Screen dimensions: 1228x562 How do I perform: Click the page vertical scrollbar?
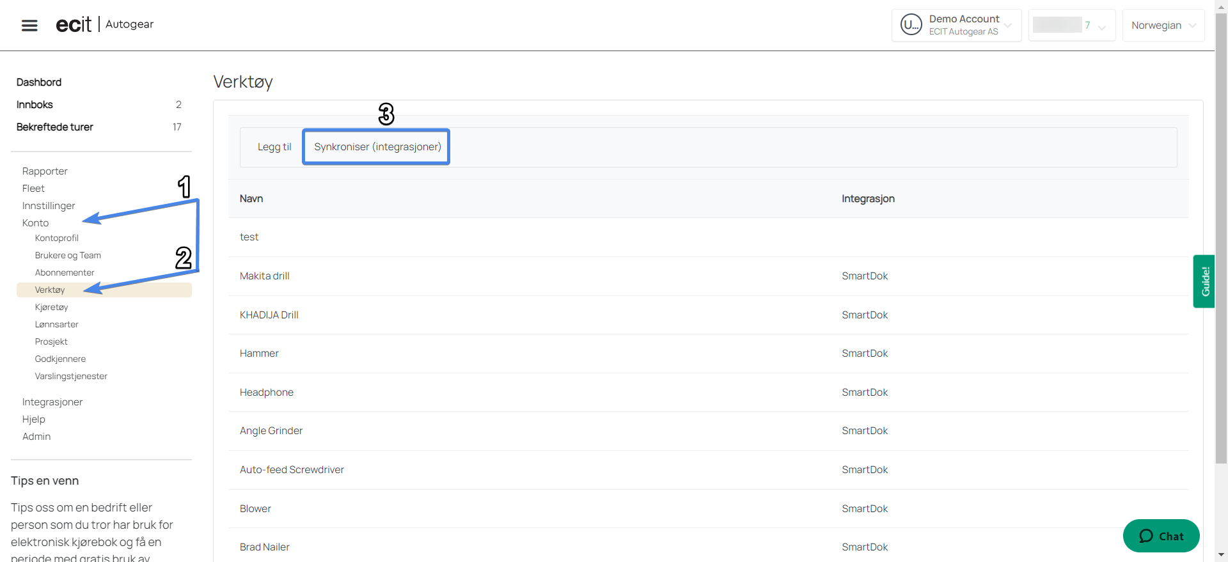[1221, 256]
